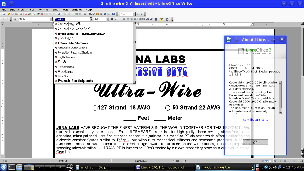Open the Font Color dropdown arrow
Viewport: 304px width, 171px height.
(x=159, y=19)
